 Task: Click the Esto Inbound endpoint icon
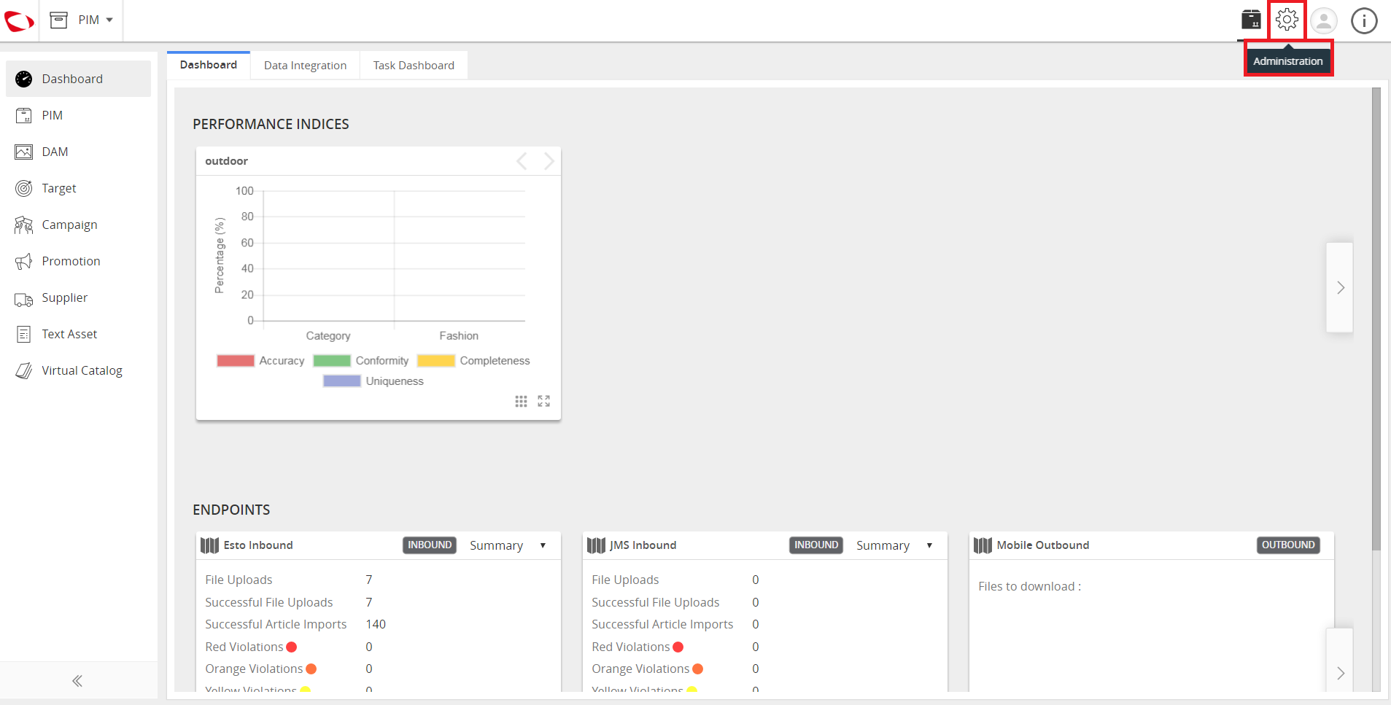210,545
